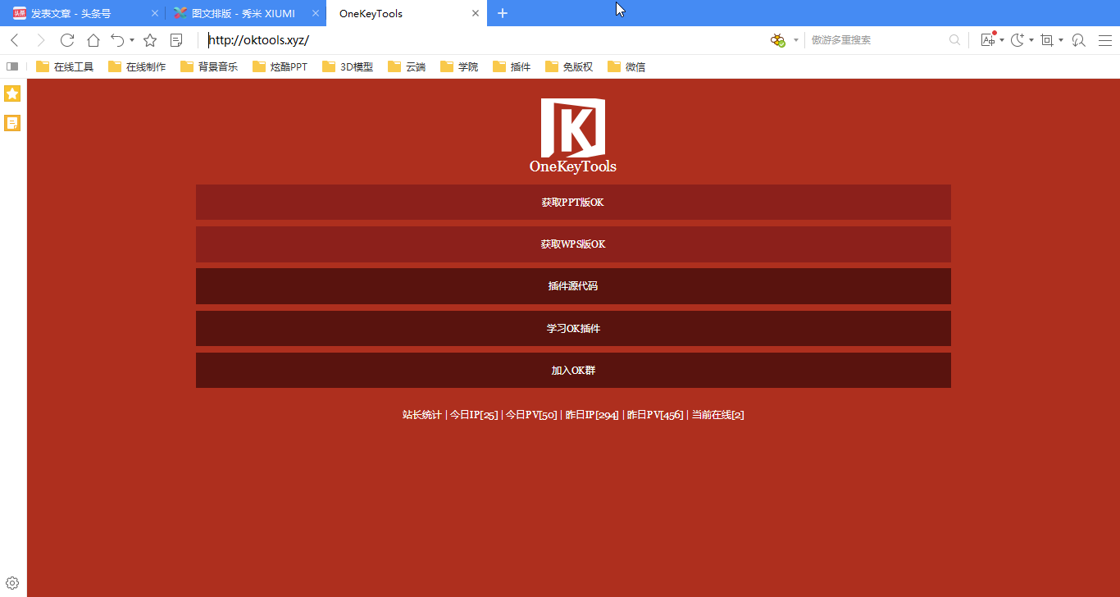The height and width of the screenshot is (597, 1120).
Task: Click the 获取PPT版OK button
Action: click(573, 202)
